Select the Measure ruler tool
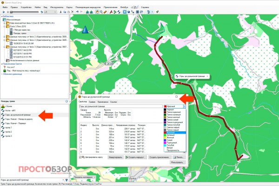This screenshot has height=186, width=279. click(x=106, y=12)
